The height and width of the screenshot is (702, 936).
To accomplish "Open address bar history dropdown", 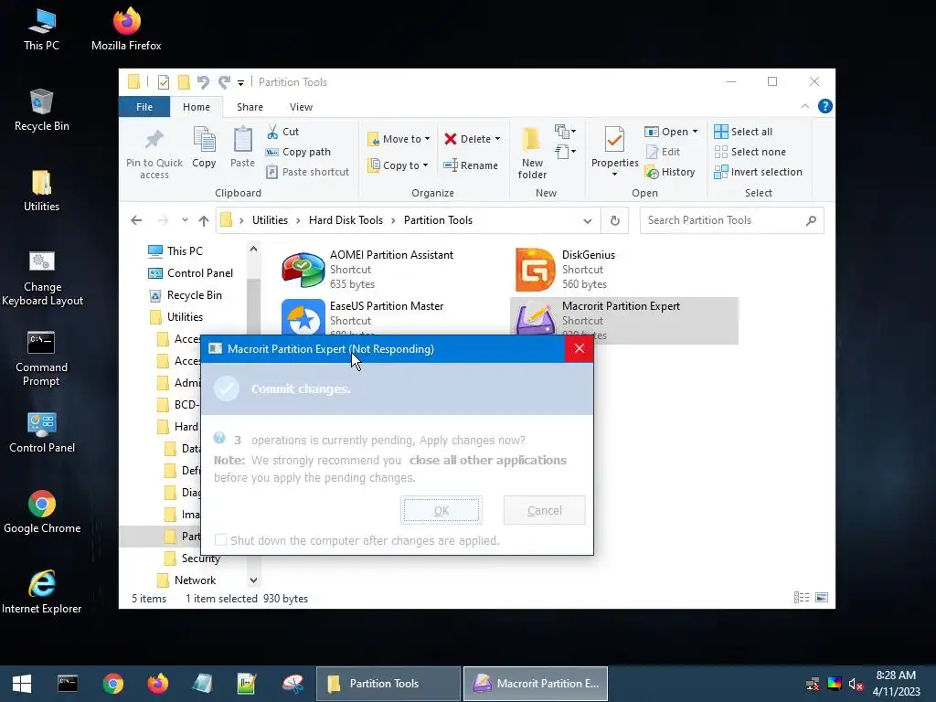I will [x=588, y=221].
